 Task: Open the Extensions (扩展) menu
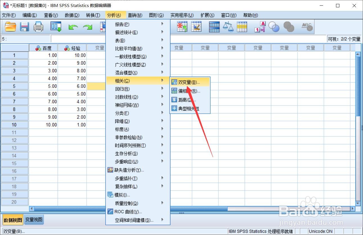coord(208,15)
